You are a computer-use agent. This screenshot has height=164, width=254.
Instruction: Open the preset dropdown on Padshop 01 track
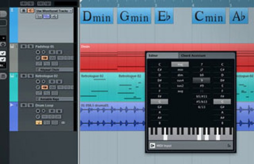click(55, 69)
